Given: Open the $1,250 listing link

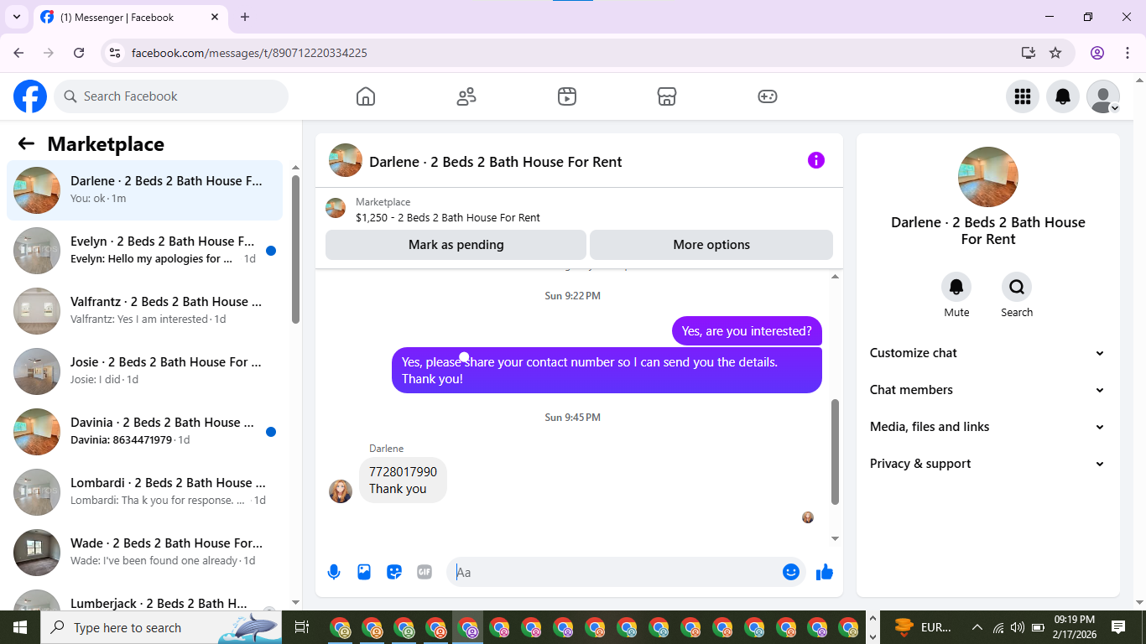Looking at the screenshot, I should (448, 217).
